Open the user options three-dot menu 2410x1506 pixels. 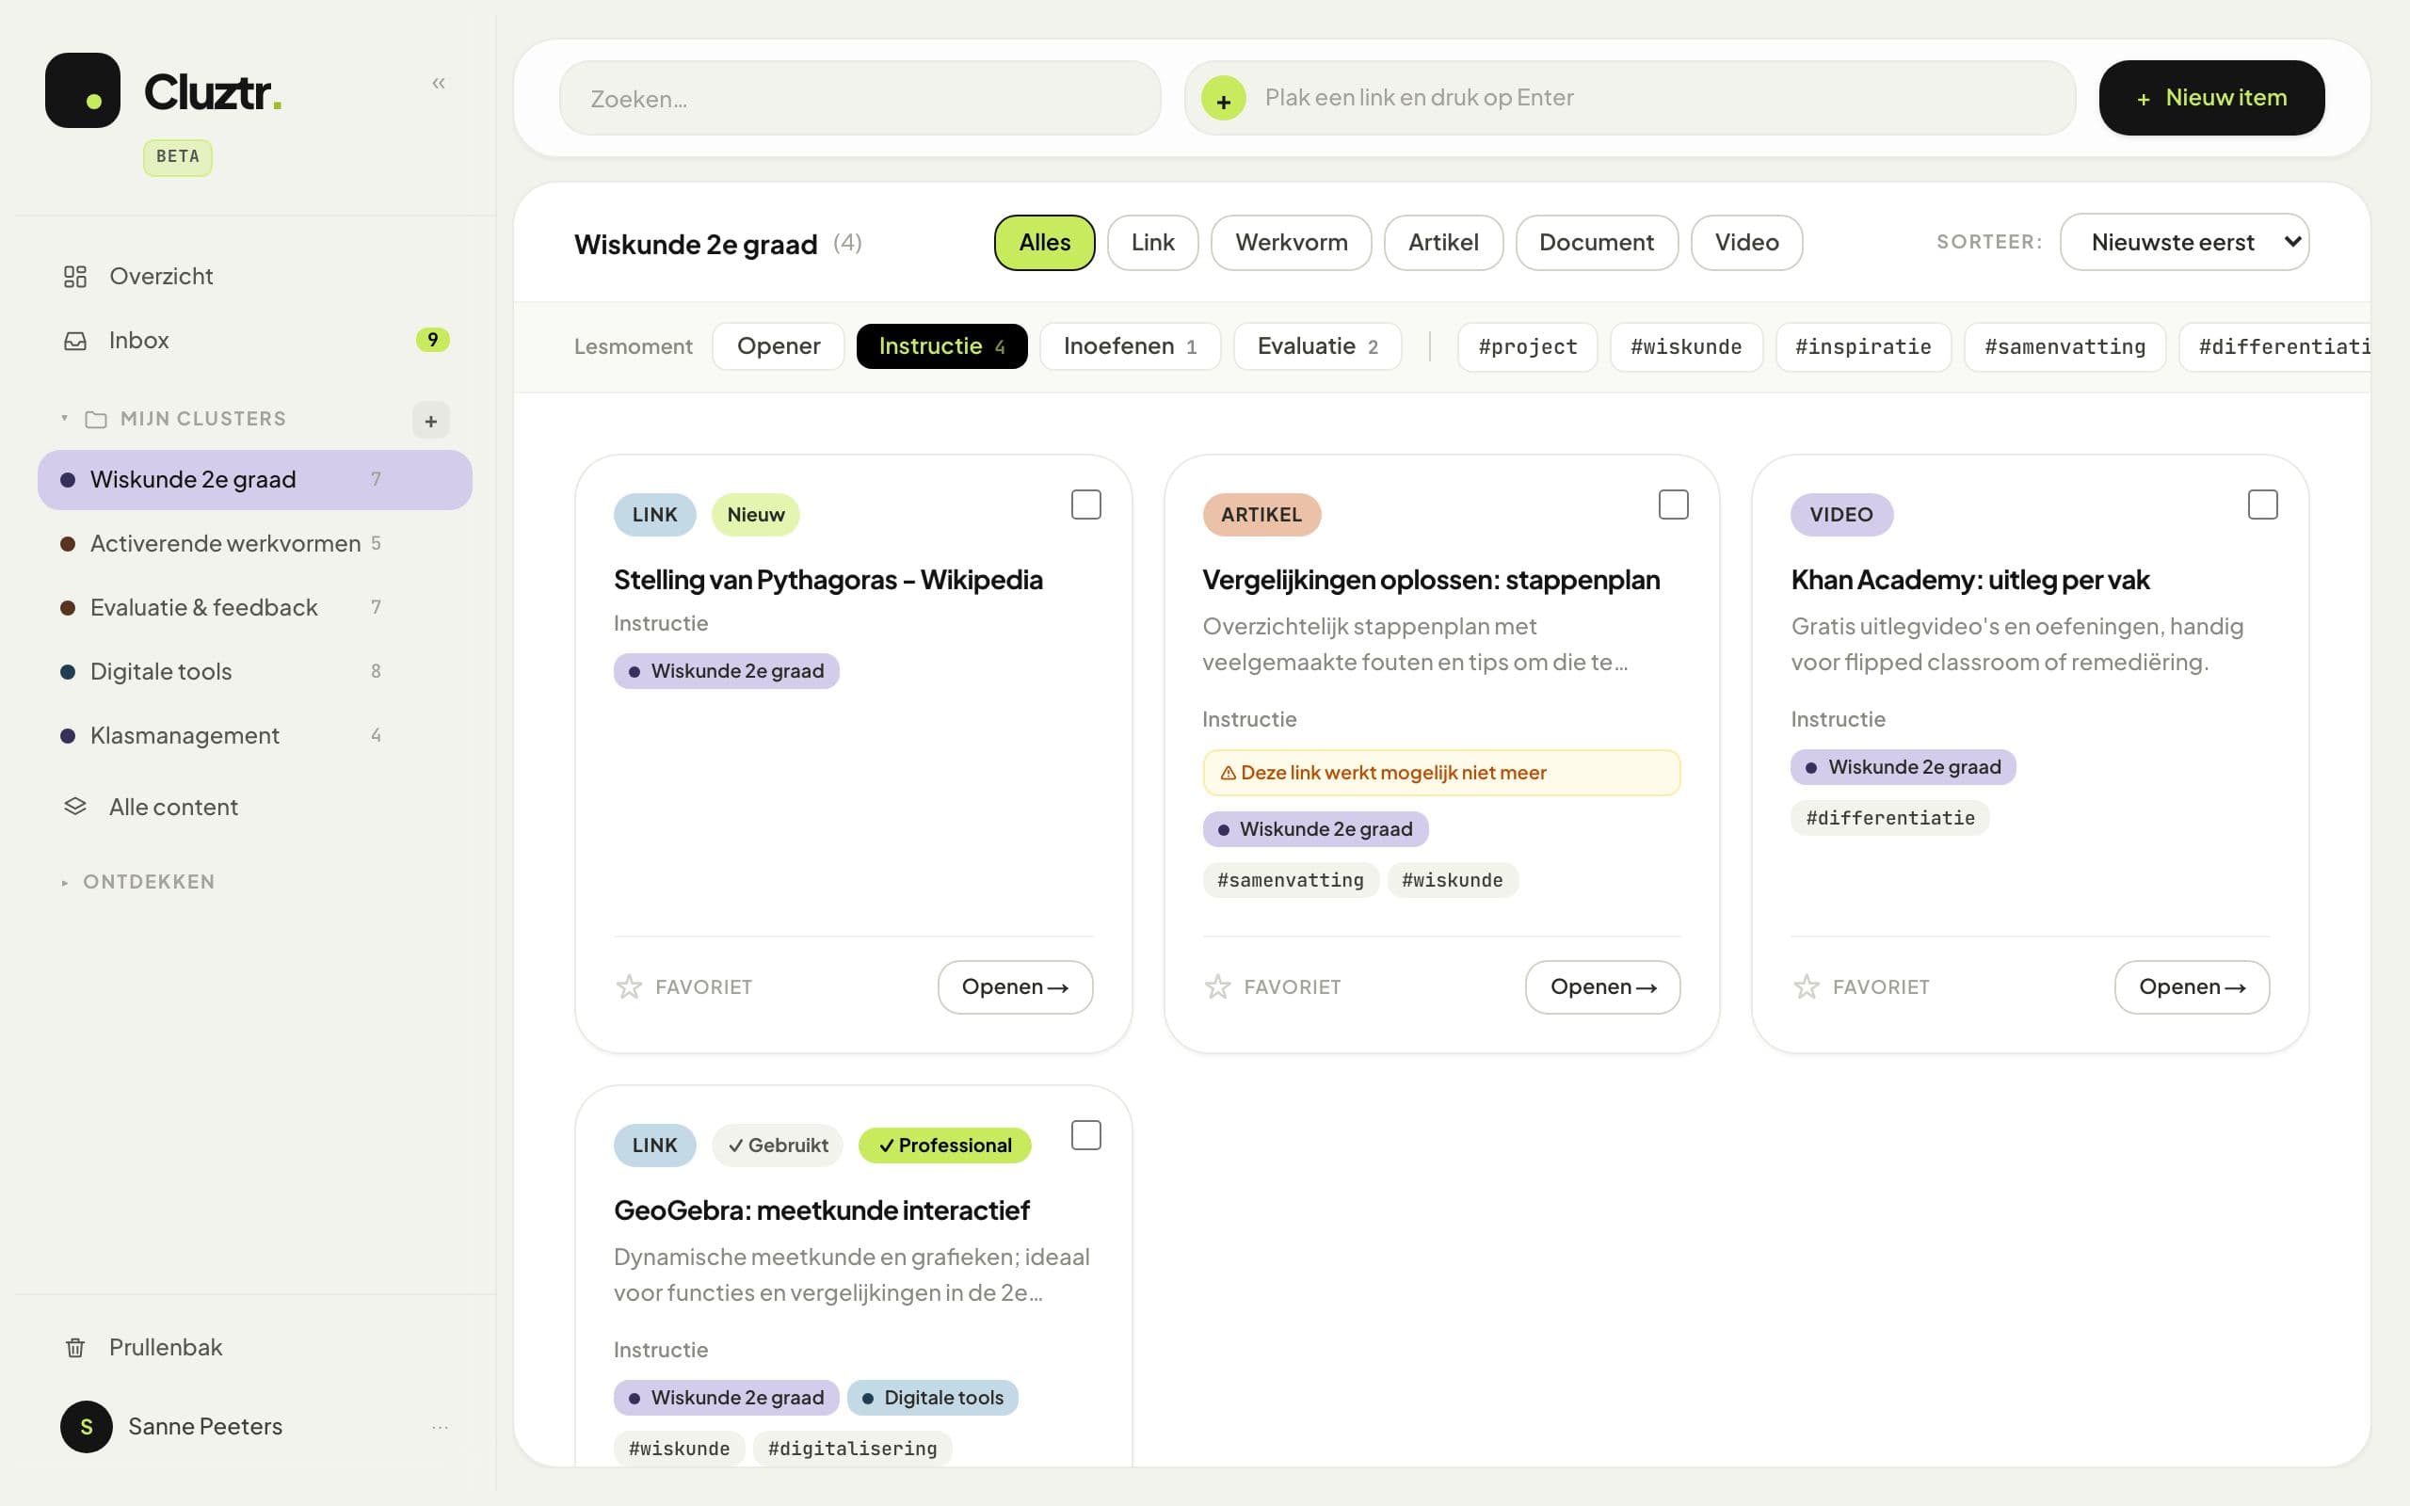click(440, 1426)
